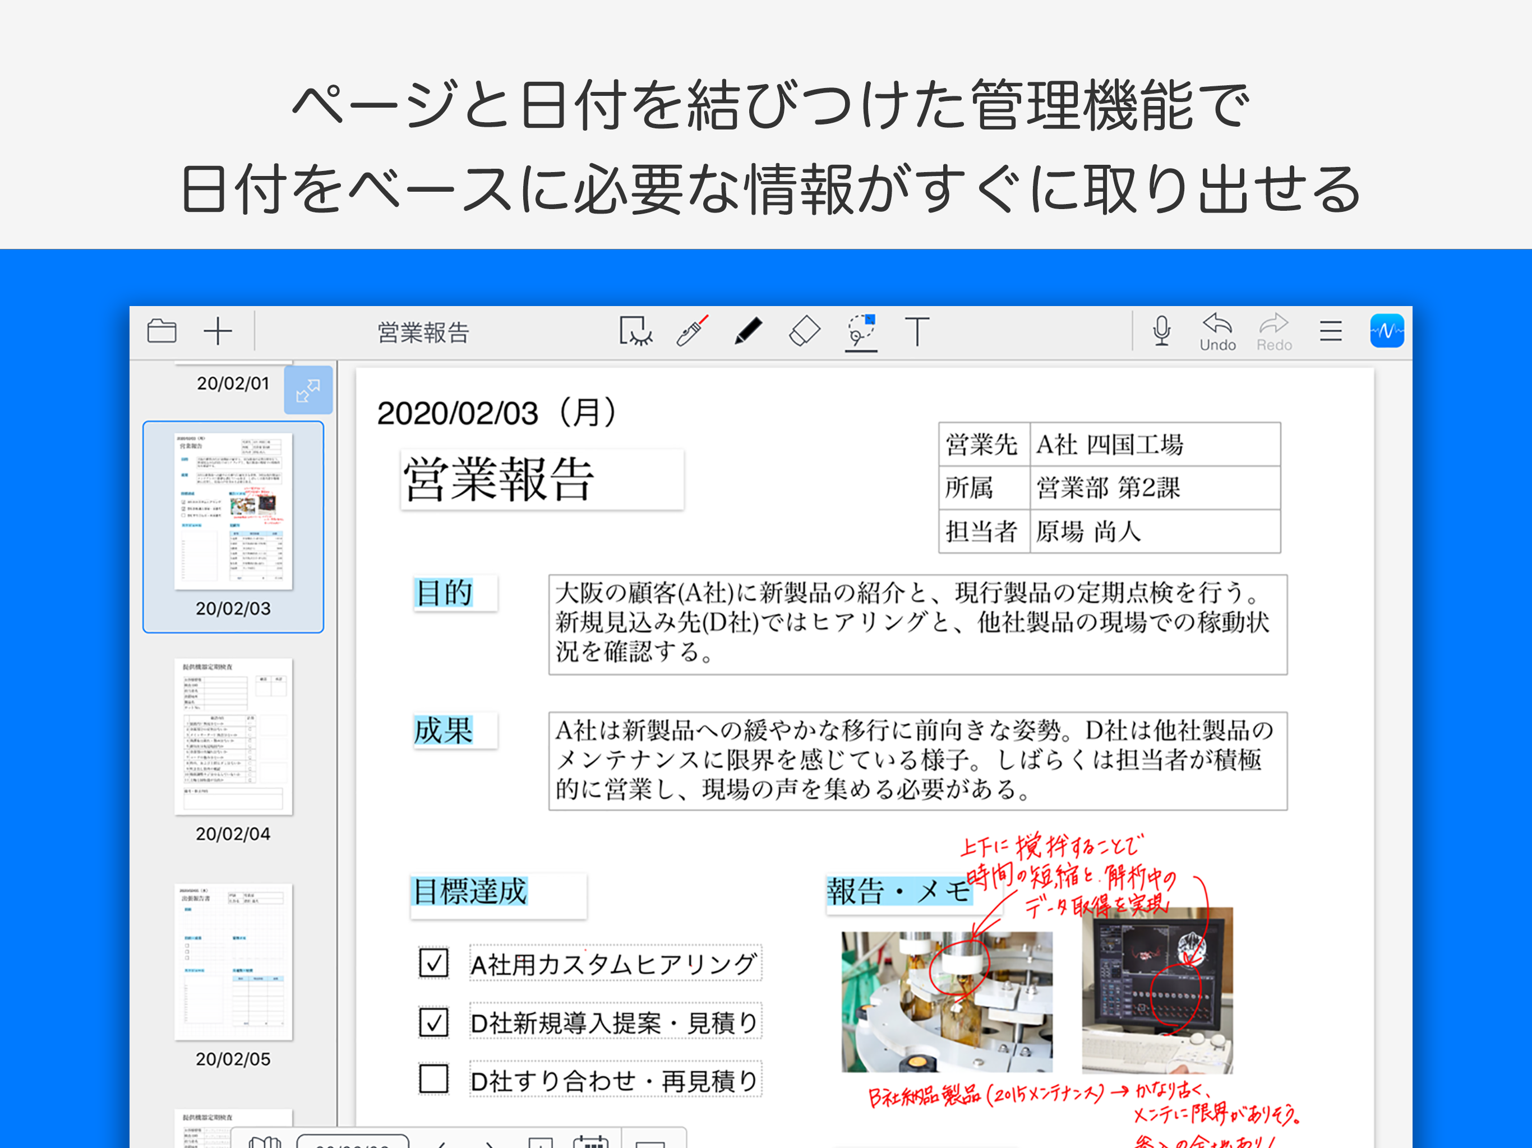Click the table cell 営業部 第2課
The width and height of the screenshot is (1532, 1148).
pos(1155,488)
